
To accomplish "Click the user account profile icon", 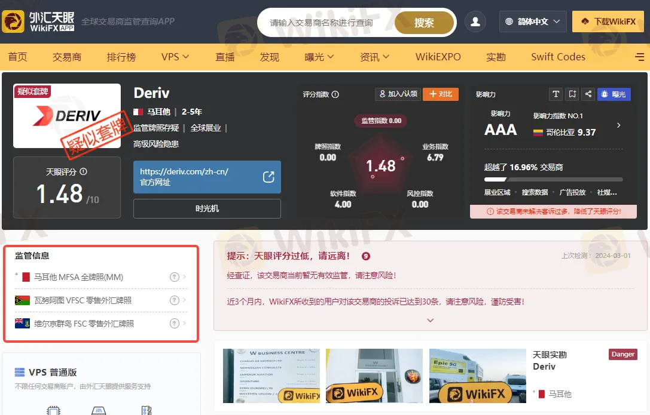I will click(x=475, y=22).
